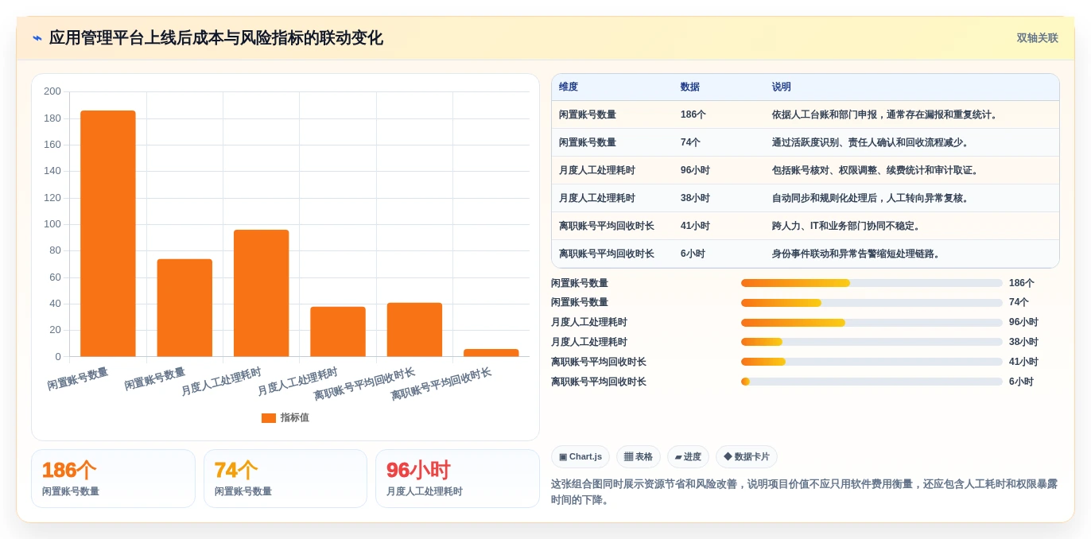Open the 96小时 月度人工处理耗时 data card

coord(457,479)
